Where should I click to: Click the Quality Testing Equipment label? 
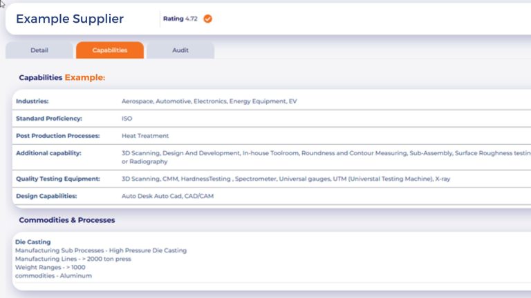tap(58, 179)
